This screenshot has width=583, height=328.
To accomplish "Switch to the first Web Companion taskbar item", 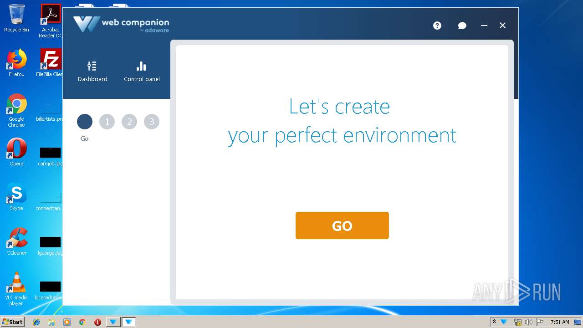I will point(113,322).
